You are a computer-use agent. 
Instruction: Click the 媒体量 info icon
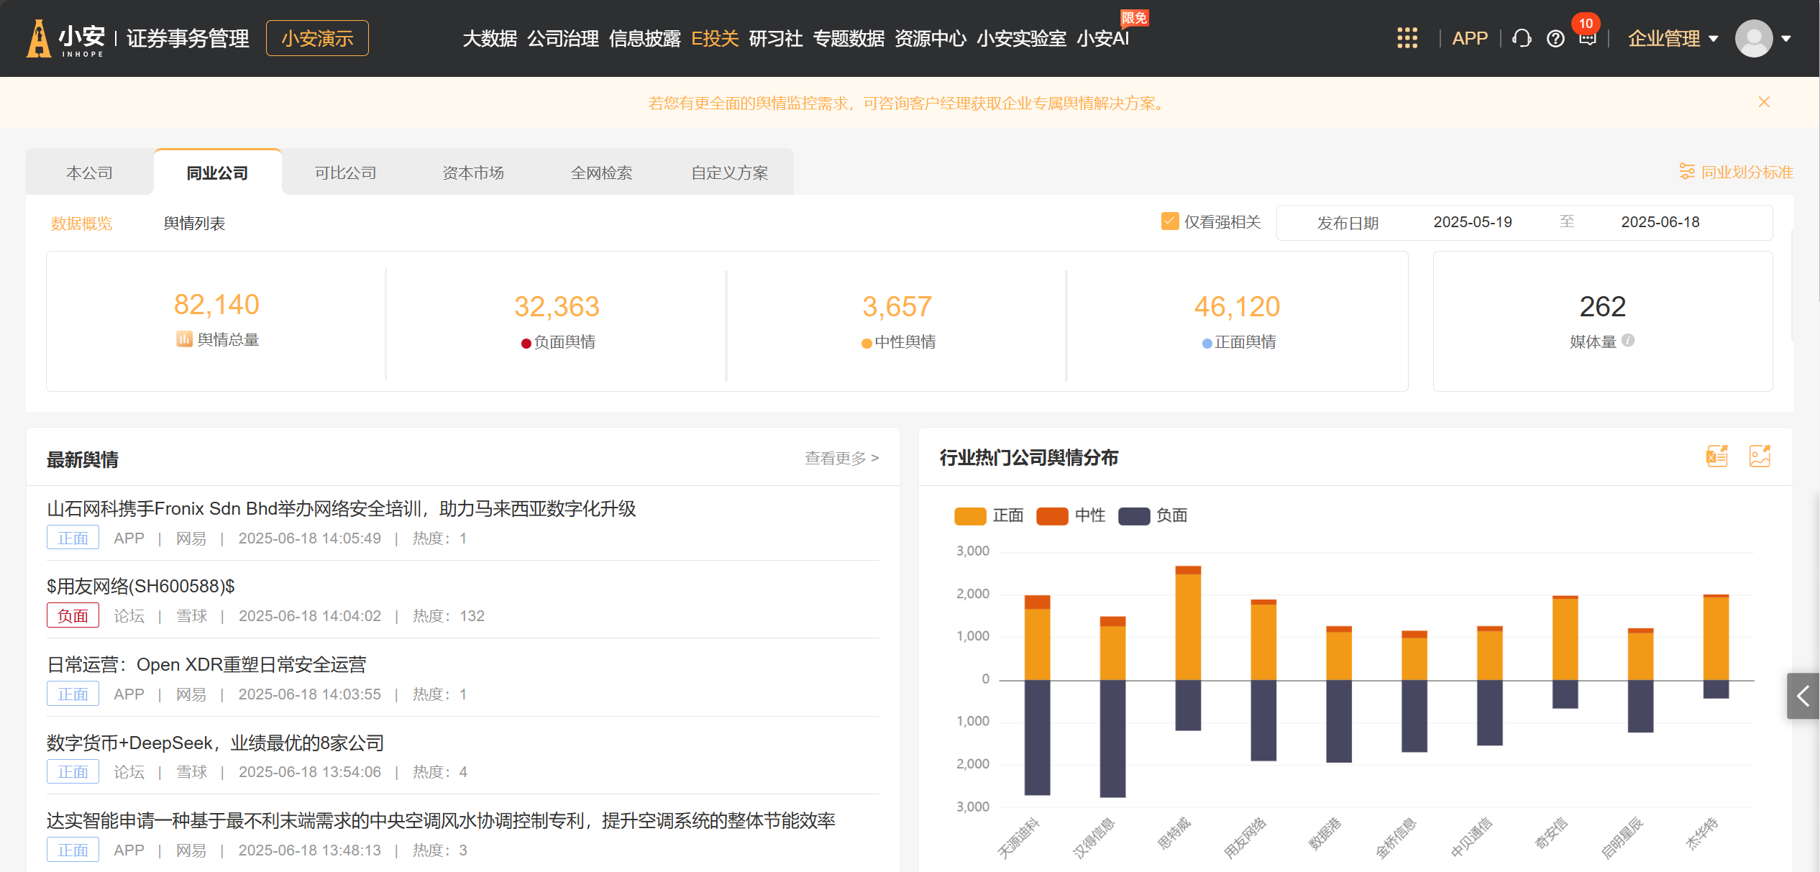1628,341
